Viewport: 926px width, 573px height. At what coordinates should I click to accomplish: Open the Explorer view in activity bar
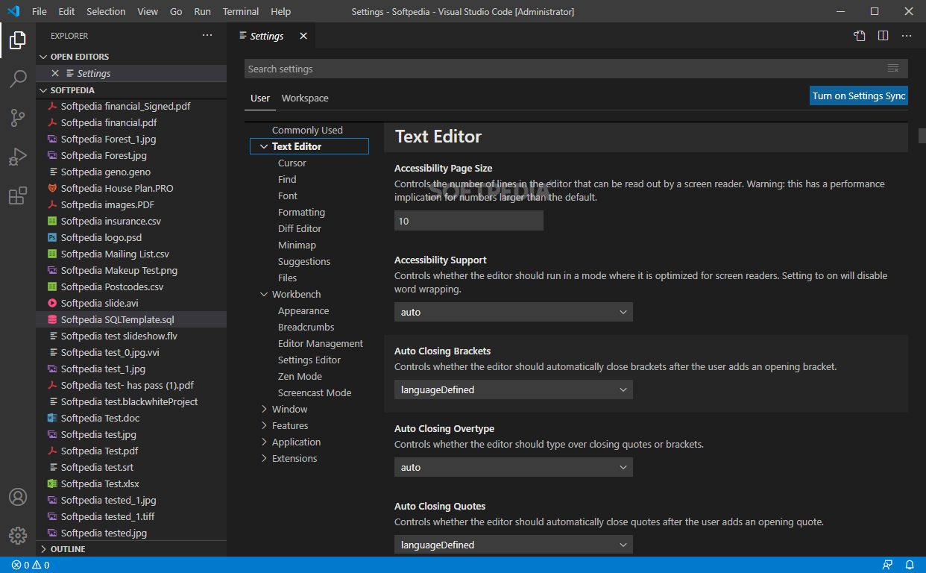18,40
